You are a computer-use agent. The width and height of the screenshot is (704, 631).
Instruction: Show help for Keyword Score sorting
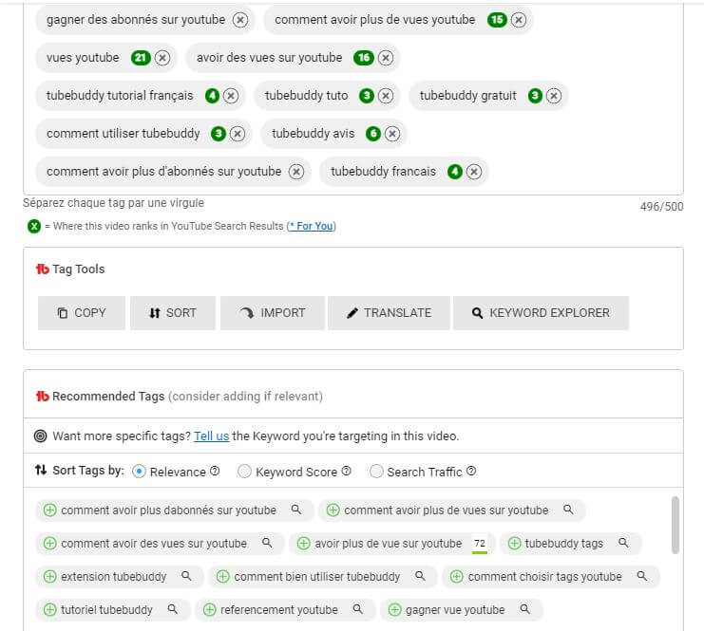click(x=346, y=471)
